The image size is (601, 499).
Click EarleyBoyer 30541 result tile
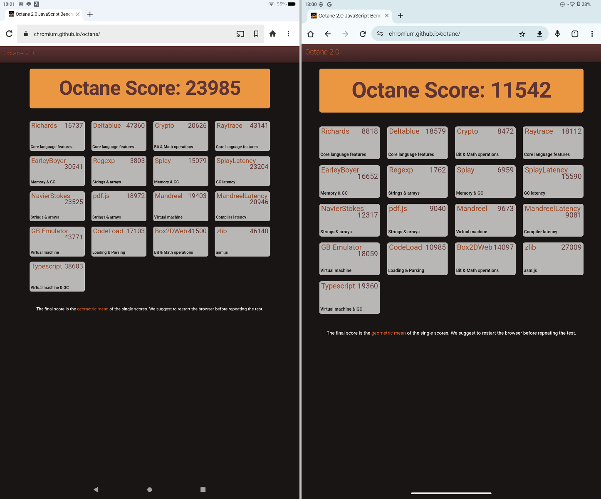pos(57,171)
